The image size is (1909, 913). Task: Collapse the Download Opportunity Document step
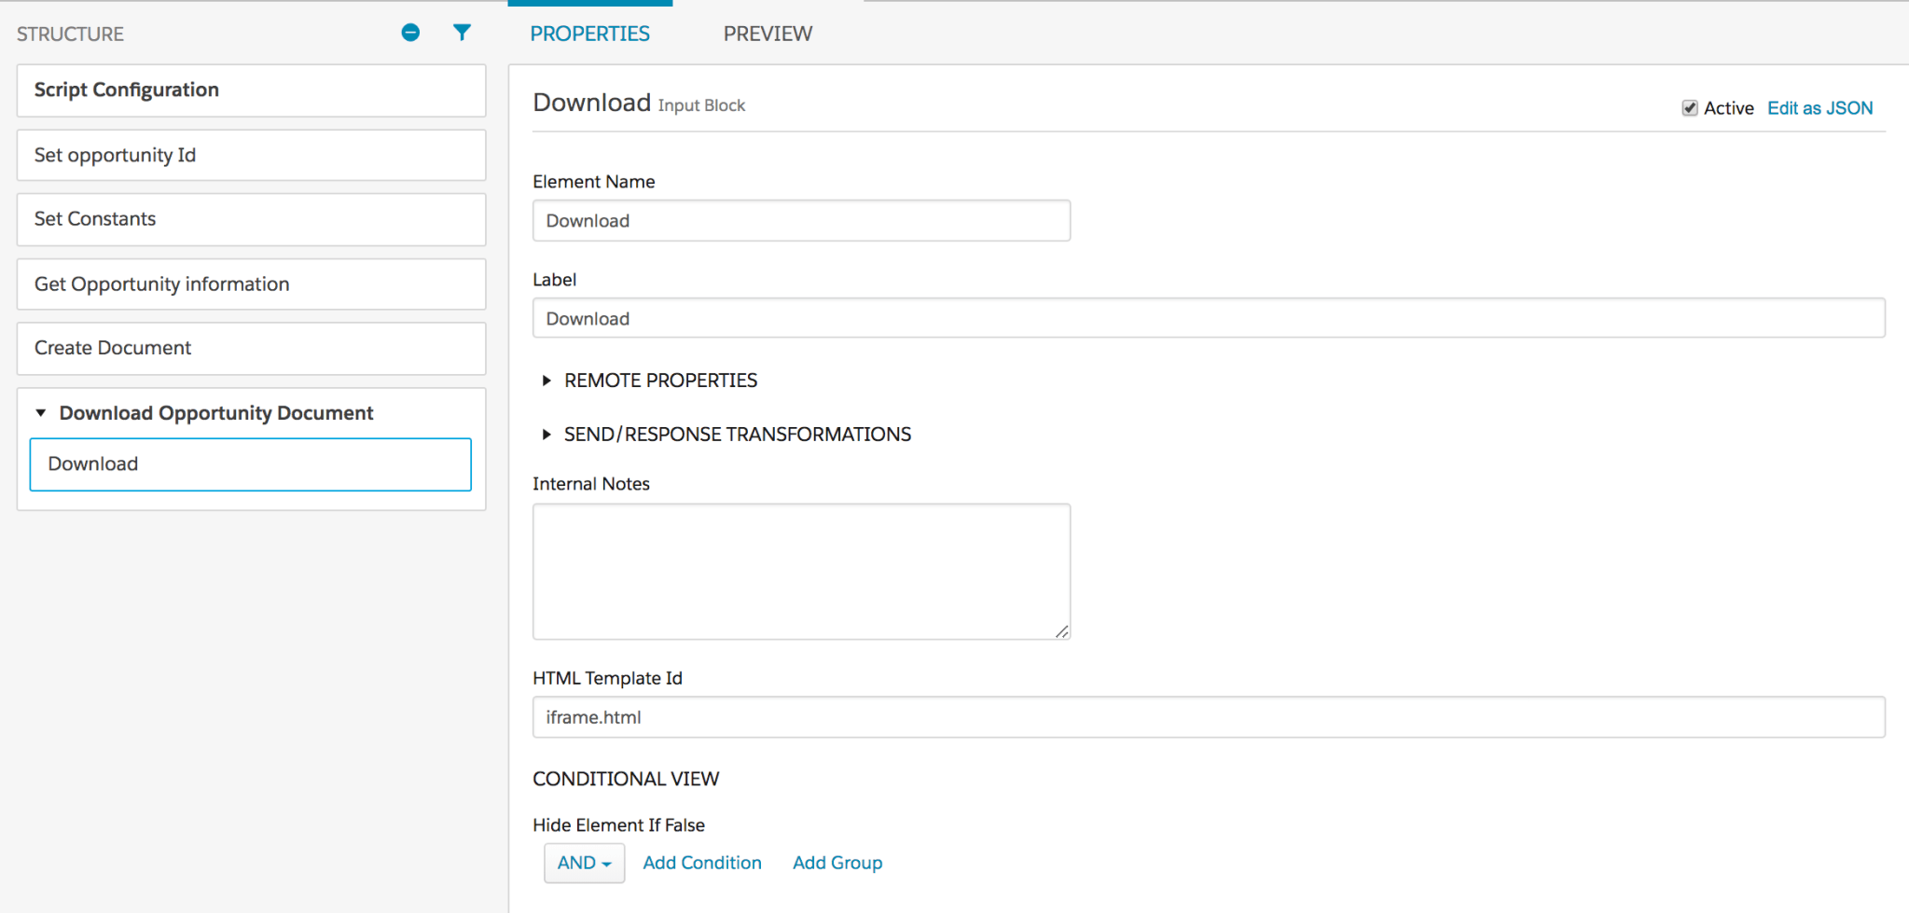[x=39, y=411]
